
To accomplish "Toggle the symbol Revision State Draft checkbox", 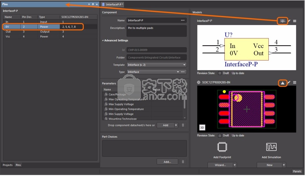I will coord(220,73).
